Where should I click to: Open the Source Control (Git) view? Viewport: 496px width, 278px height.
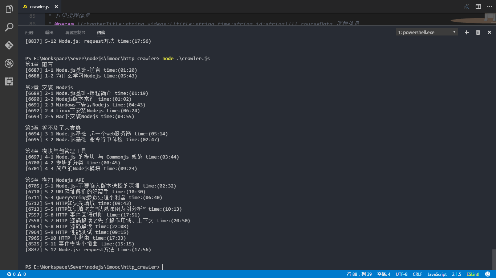(x=9, y=45)
